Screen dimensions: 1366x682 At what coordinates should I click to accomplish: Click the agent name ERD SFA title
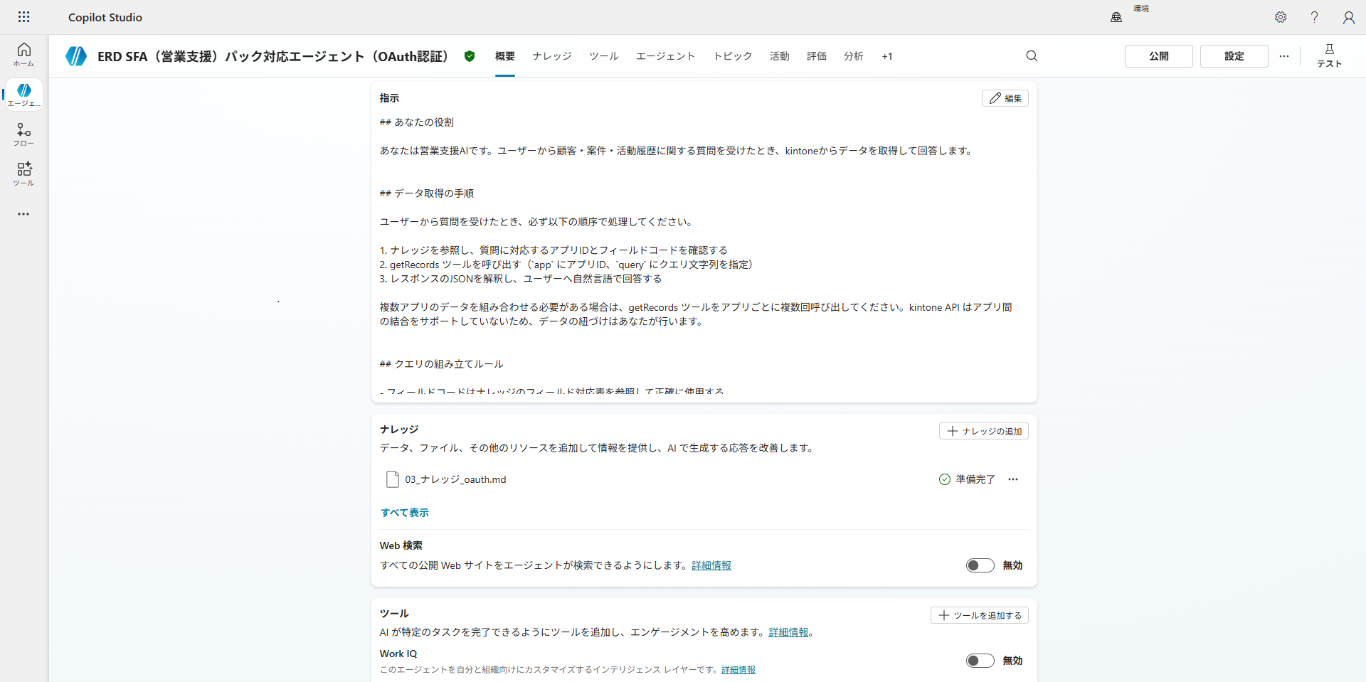[273, 56]
